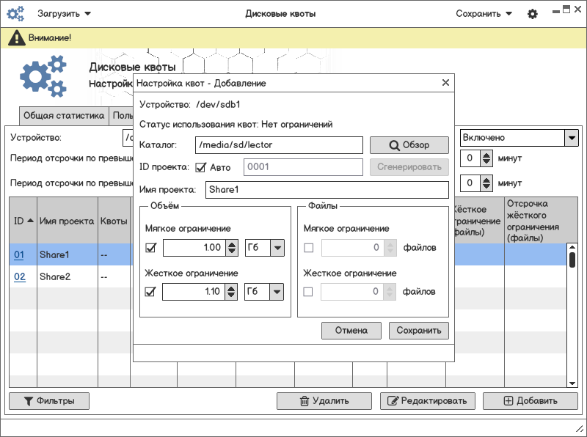Click the magnifier Обзор browse button

click(x=409, y=145)
